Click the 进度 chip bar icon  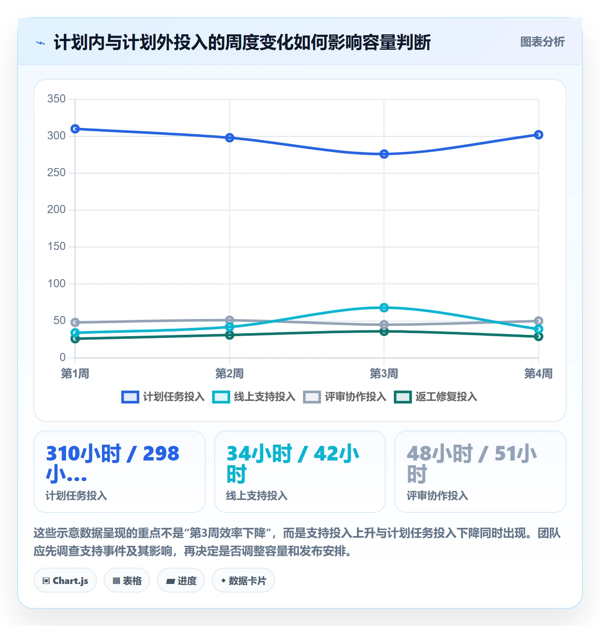171,581
